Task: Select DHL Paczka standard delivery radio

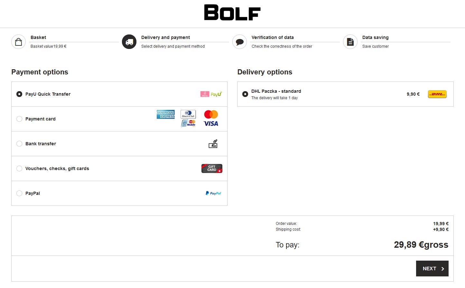Action: tap(245, 94)
